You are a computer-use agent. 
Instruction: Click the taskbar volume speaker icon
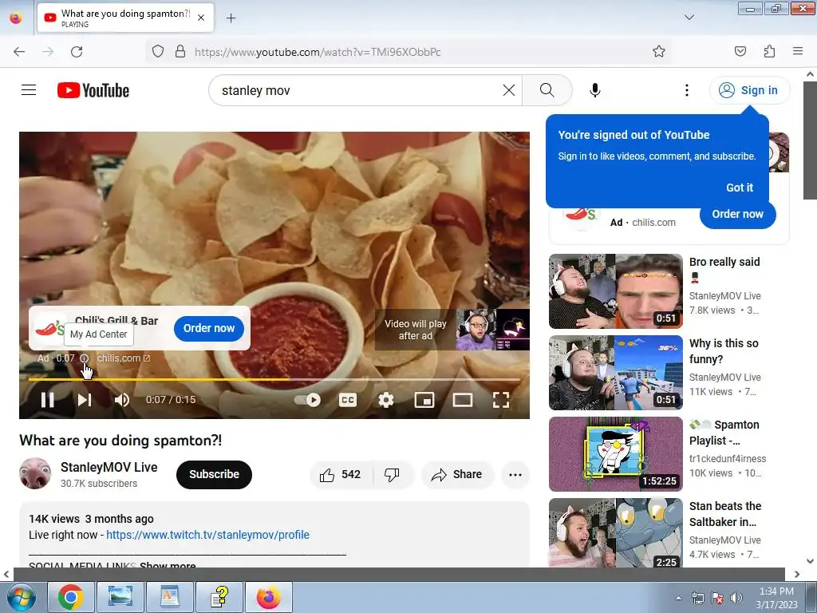[x=736, y=598]
